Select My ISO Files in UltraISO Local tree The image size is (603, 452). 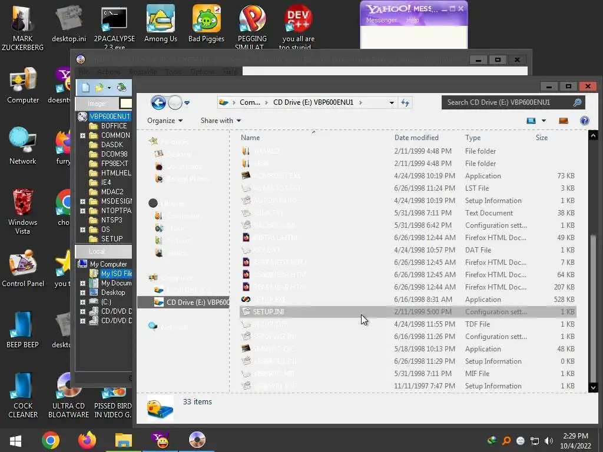[116, 273]
